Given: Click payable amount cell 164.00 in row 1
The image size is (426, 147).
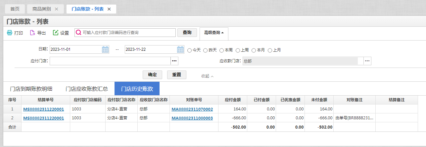Looking at the screenshot, I should coord(233,109).
